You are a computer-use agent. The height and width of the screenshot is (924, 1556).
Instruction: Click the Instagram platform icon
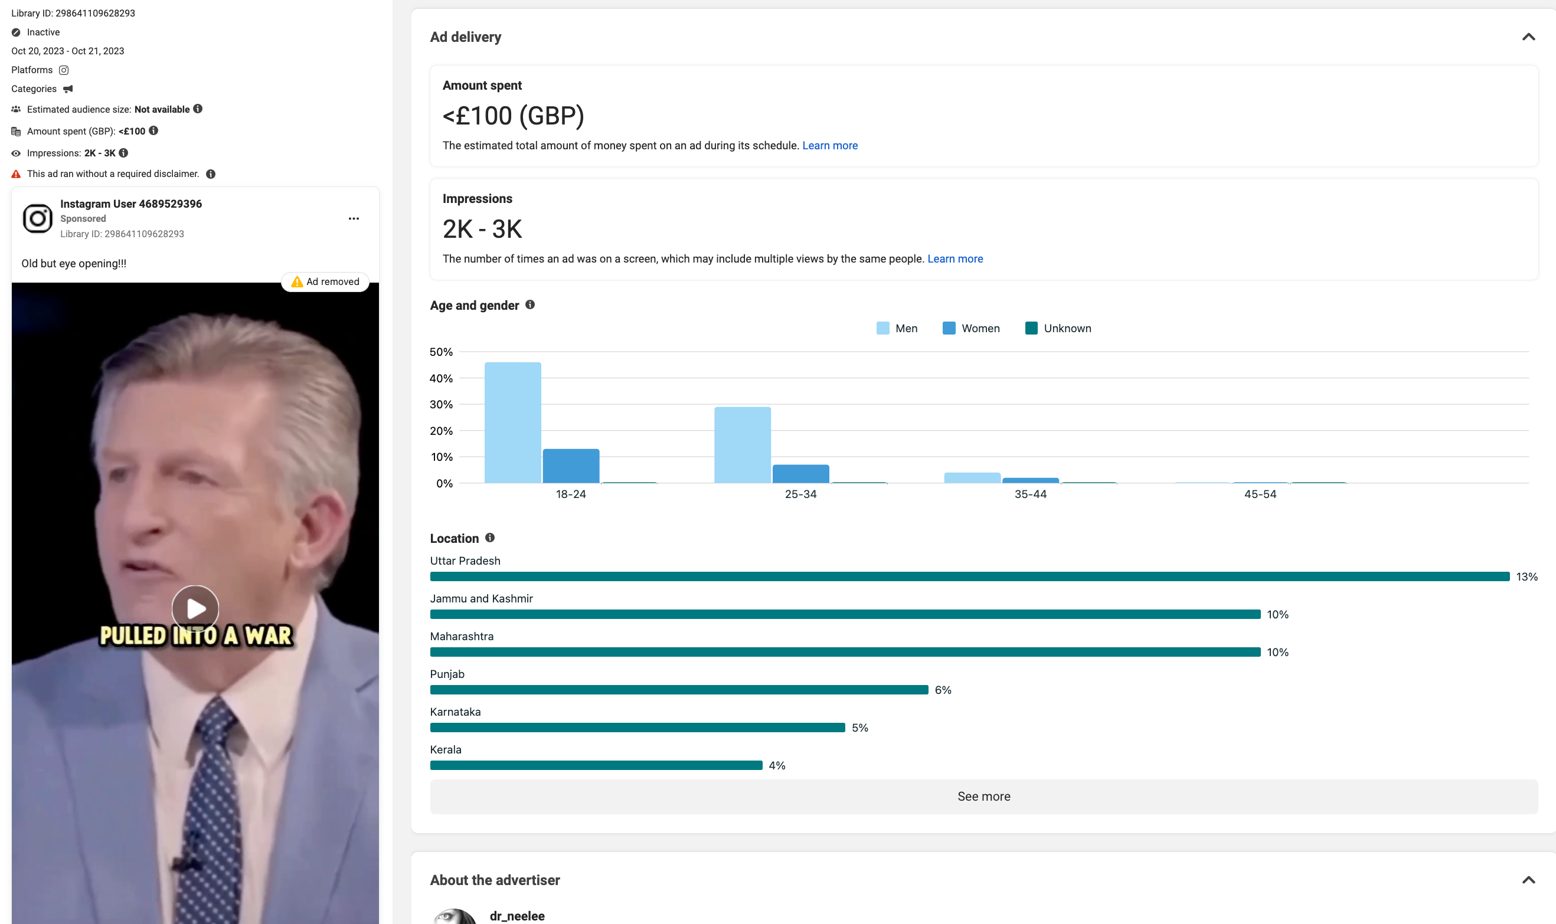pyautogui.click(x=64, y=70)
